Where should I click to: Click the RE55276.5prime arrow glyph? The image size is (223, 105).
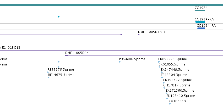click(x=48, y=72)
